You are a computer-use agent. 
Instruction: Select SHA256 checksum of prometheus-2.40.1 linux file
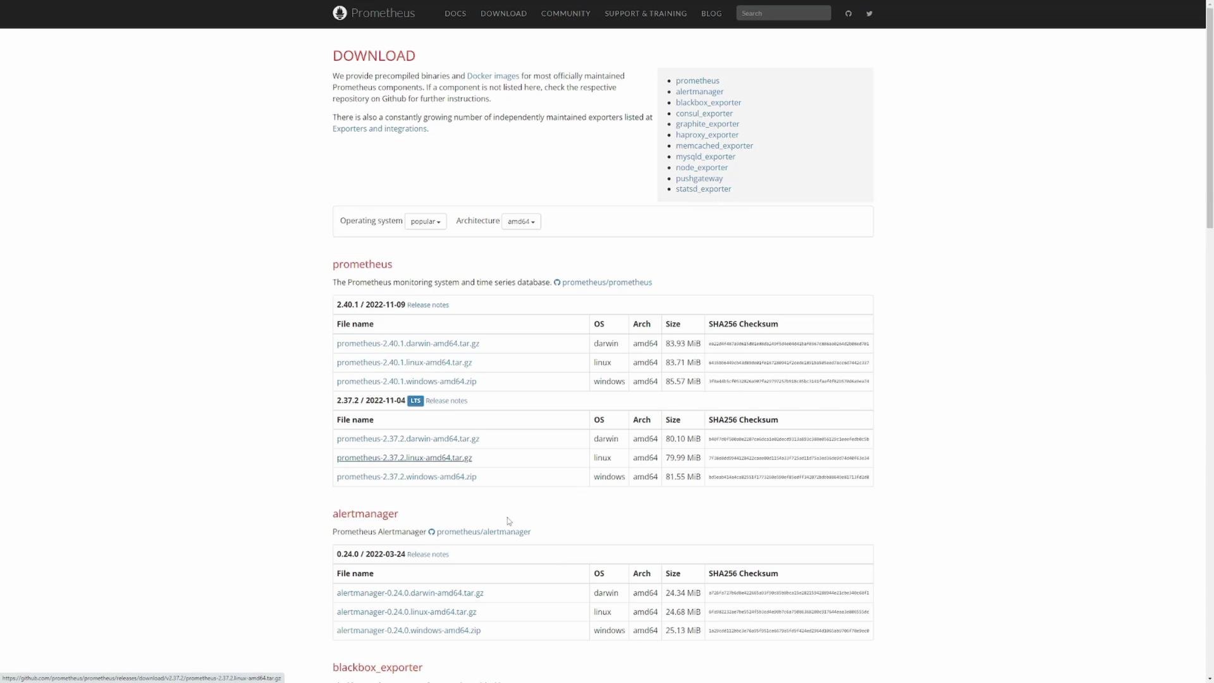click(788, 363)
